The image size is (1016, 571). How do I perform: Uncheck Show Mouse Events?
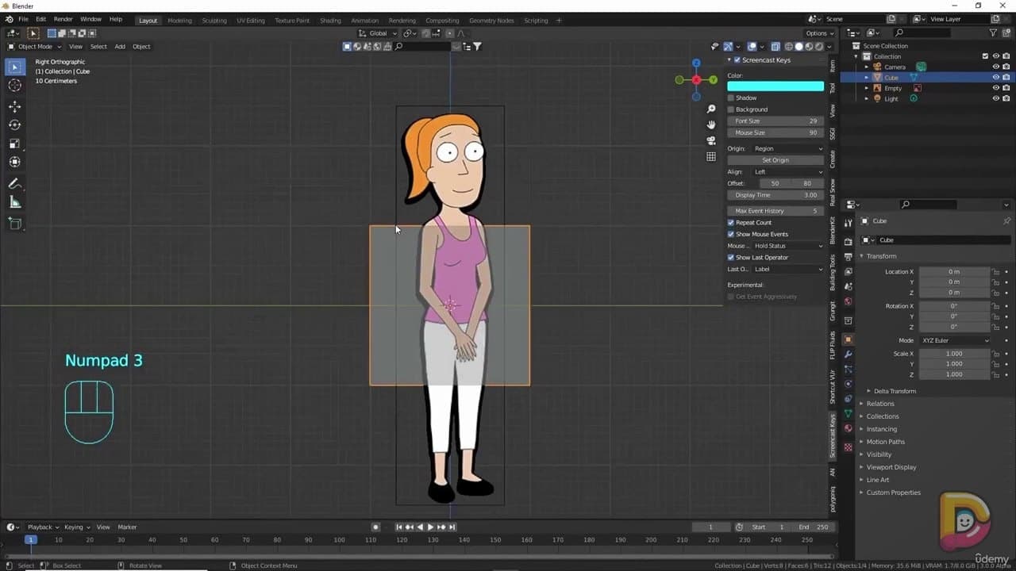tap(731, 234)
